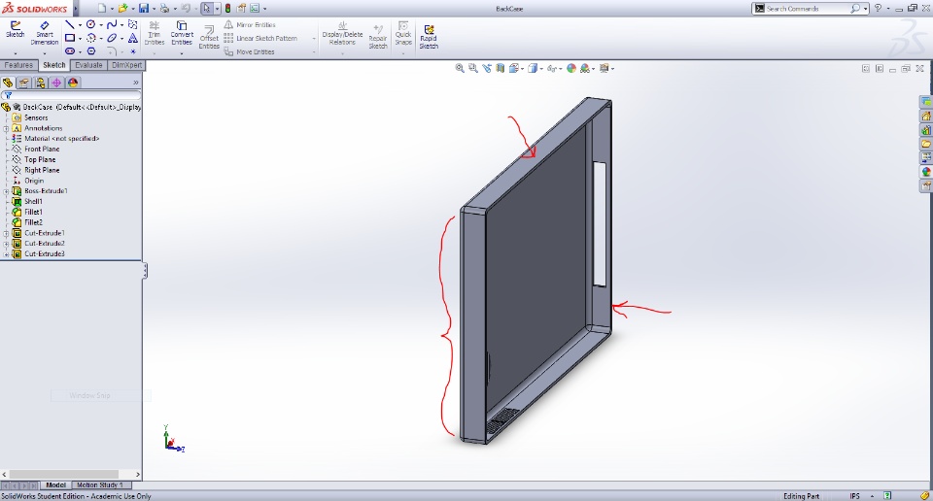
Task: Select the Straight Slot tool
Action: (70, 51)
